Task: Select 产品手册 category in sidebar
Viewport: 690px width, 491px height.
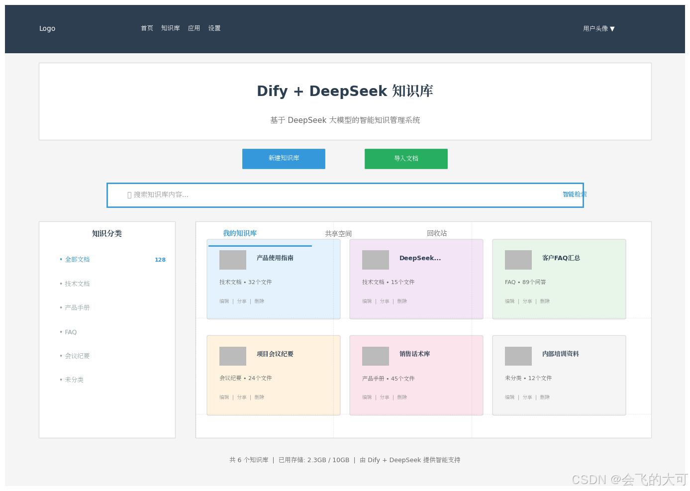Action: (x=77, y=308)
